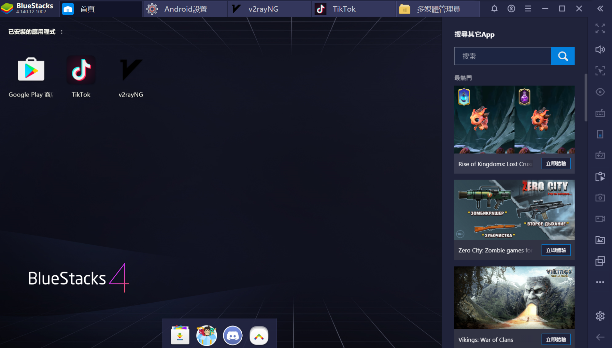The height and width of the screenshot is (348, 612).
Task: Click the rotate device phone icon
Action: 600,134
